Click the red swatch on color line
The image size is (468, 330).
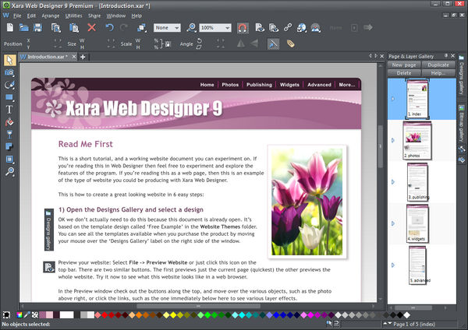103,315
